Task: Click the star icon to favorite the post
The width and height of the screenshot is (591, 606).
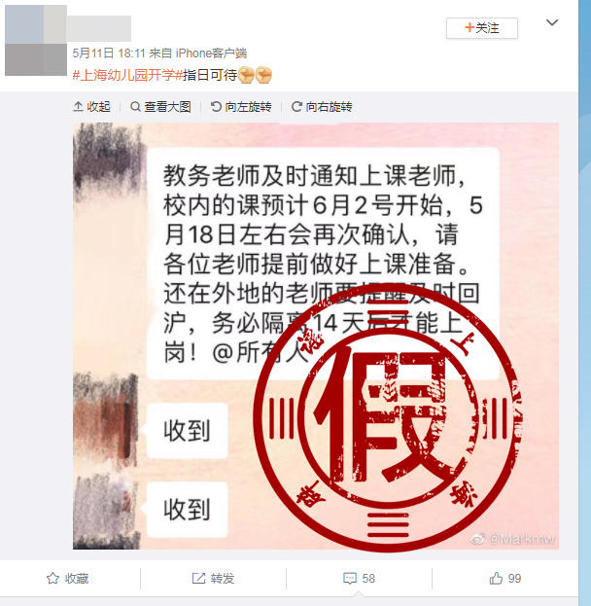Action: click(x=52, y=578)
